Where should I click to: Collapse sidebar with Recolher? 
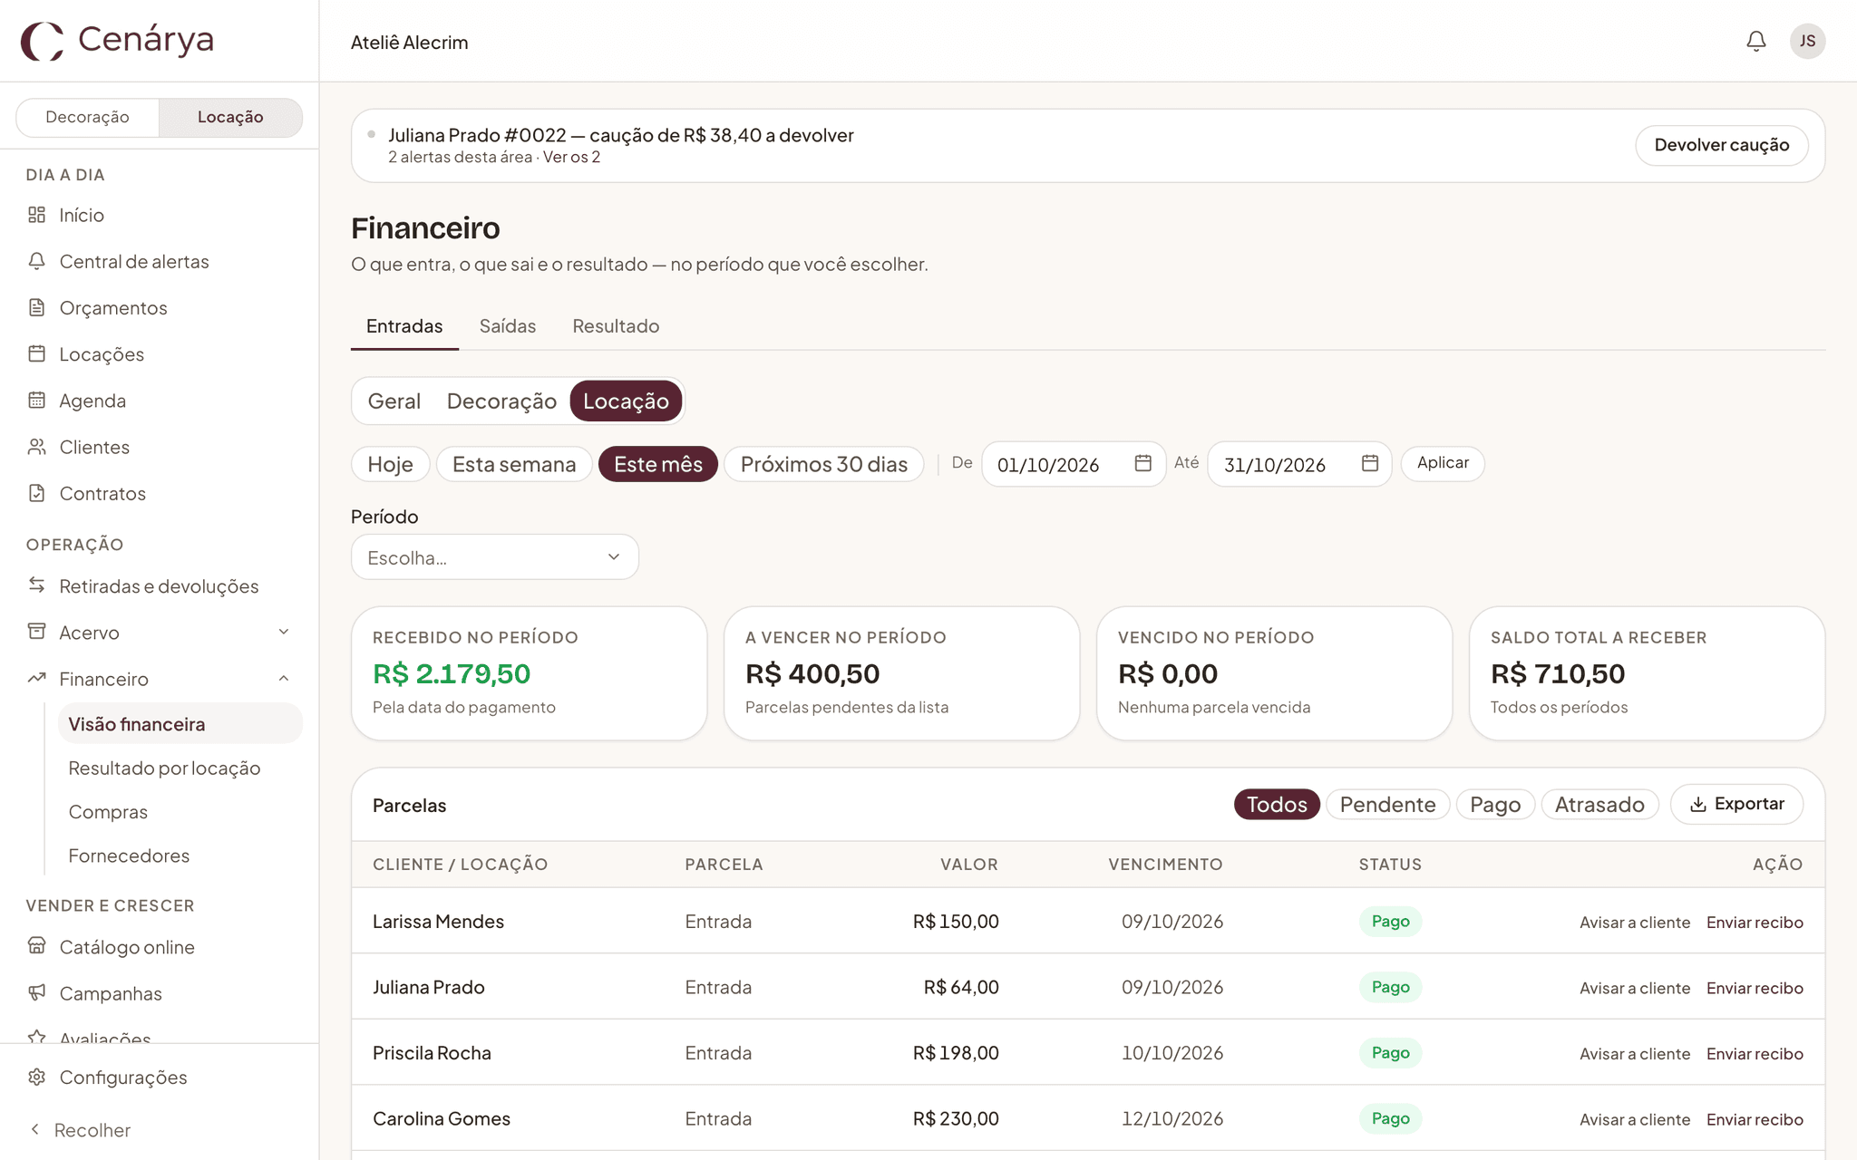pyautogui.click(x=80, y=1129)
